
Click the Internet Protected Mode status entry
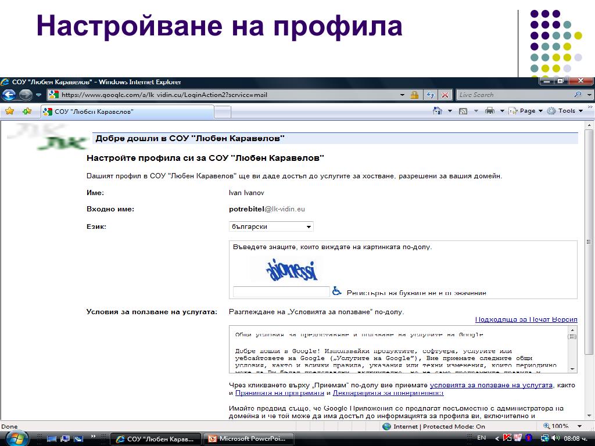click(x=433, y=426)
